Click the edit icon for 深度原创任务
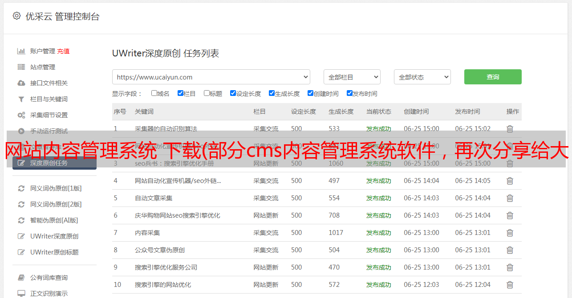 21,163
